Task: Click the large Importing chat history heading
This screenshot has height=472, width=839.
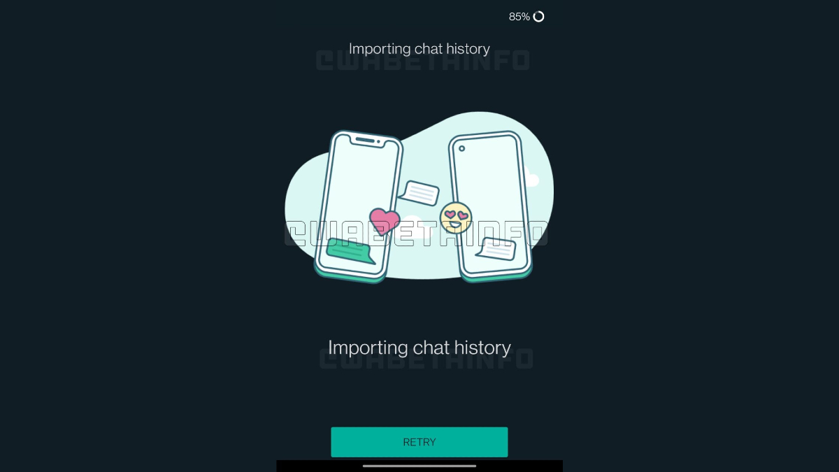Action: coord(419,348)
